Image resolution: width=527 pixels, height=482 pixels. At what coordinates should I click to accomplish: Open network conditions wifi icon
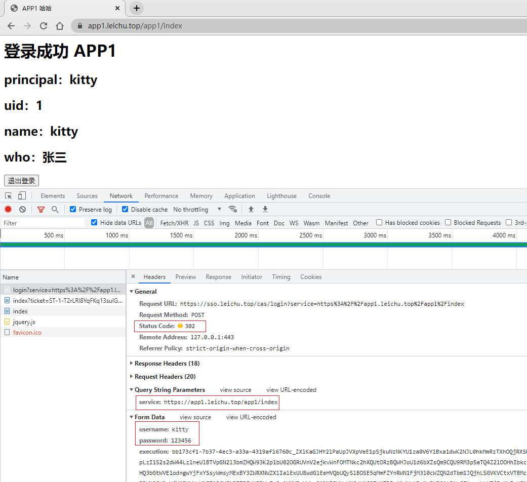(x=233, y=209)
